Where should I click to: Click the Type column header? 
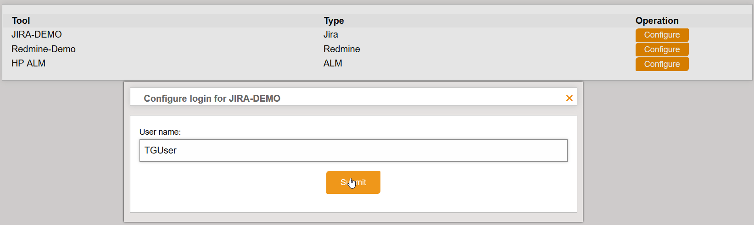[x=334, y=21]
